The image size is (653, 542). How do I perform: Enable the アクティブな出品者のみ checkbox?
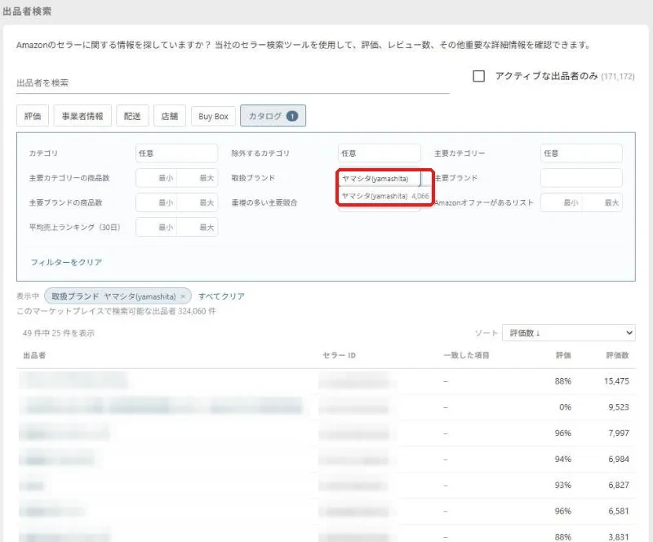click(x=478, y=76)
